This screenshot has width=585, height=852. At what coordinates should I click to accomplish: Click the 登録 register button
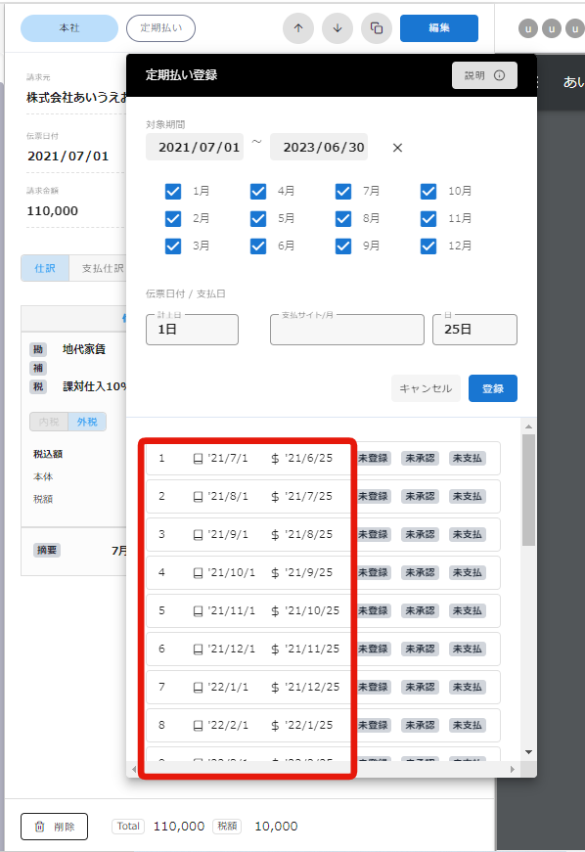click(493, 388)
